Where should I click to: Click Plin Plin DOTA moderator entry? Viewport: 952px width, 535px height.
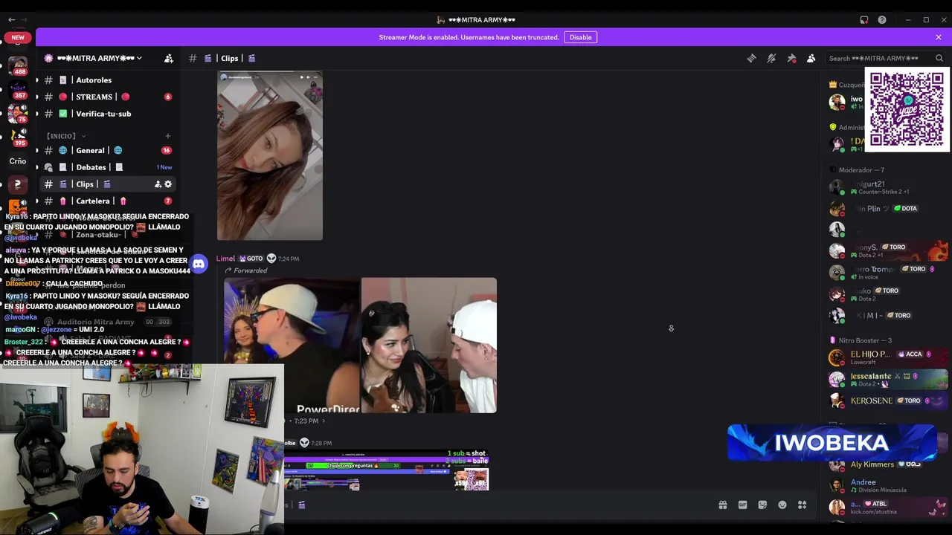pyautogui.click(x=888, y=209)
